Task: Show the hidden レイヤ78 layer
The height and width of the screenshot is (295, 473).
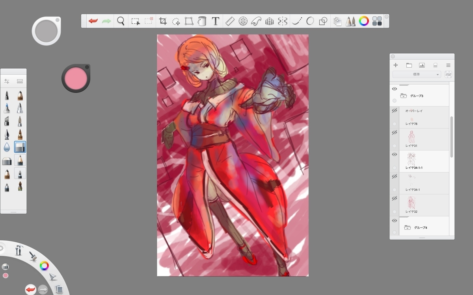Action: (395, 111)
